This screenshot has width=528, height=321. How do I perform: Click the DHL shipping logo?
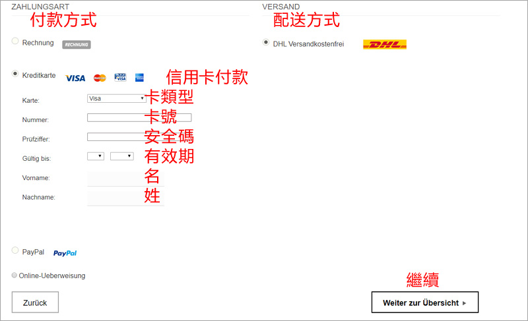385,44
